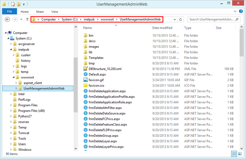Select the images folder icon
The height and width of the screenshot is (159, 246).
[x=86, y=46]
